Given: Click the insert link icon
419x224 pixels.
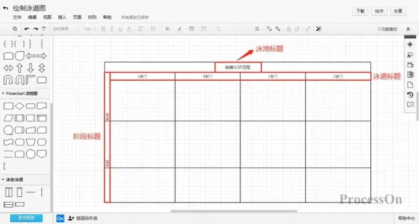Looking at the screenshot, I should coord(308,29).
